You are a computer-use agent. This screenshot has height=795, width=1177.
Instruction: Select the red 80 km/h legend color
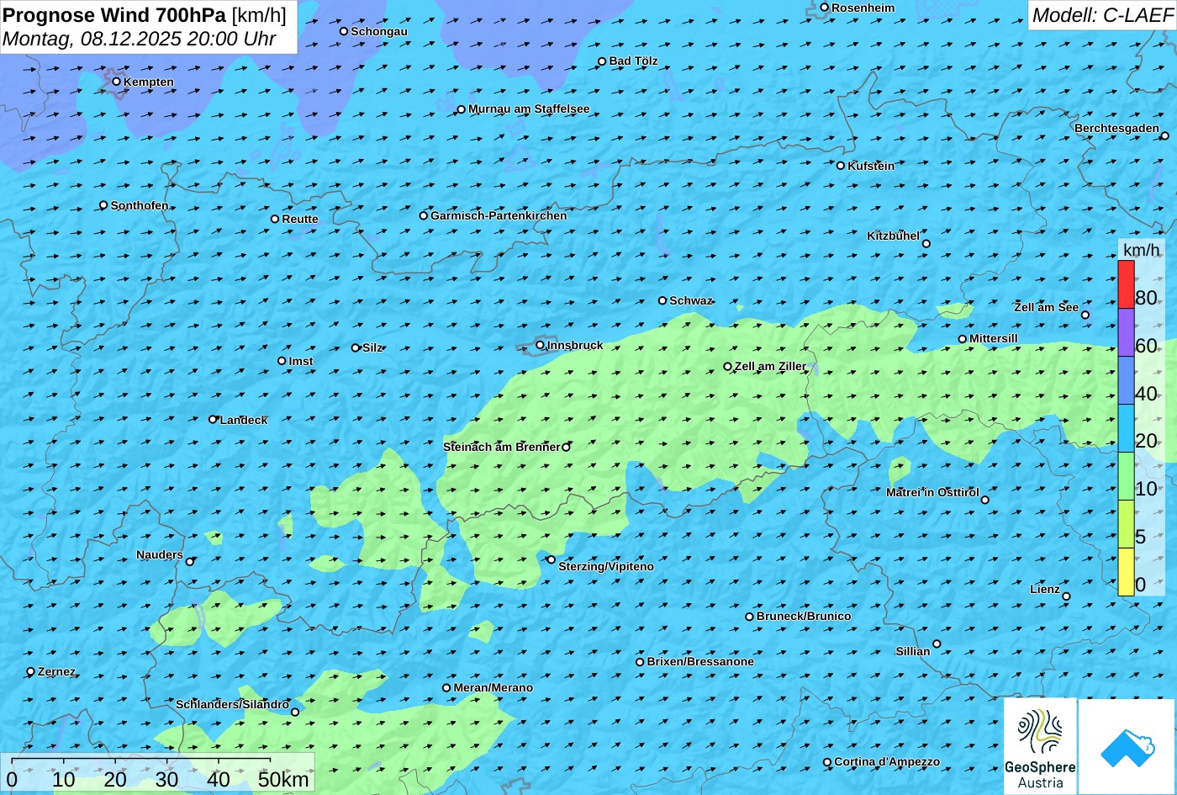[1126, 284]
